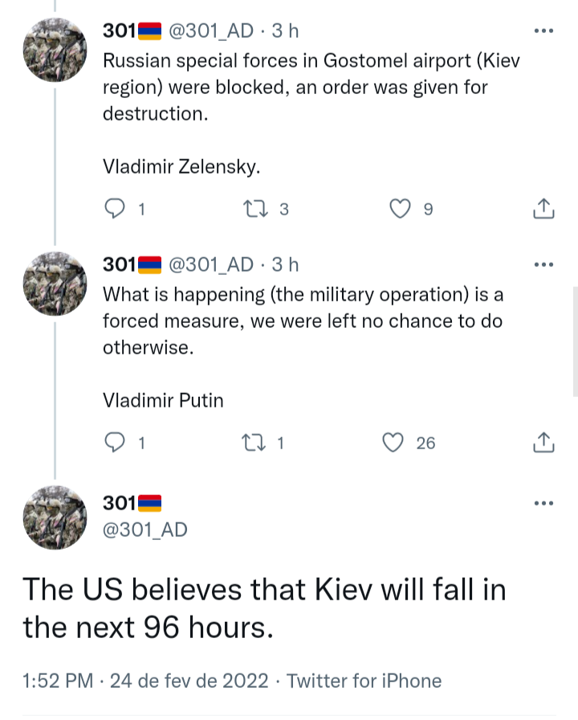Reply to the Vladimir Putin quote tweet
The image size is (578, 720).
click(117, 442)
